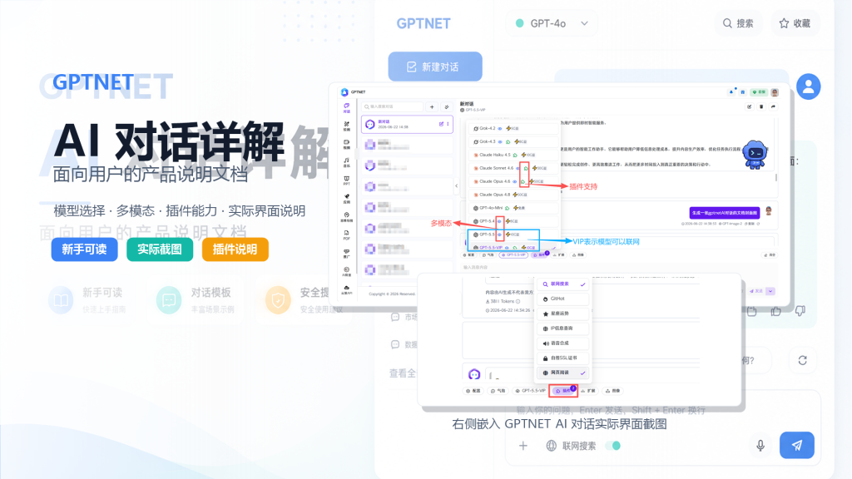Viewport: 852px width, 479px height.
Task: Open the 音乐 music note sidebar icon
Action: pyautogui.click(x=347, y=162)
